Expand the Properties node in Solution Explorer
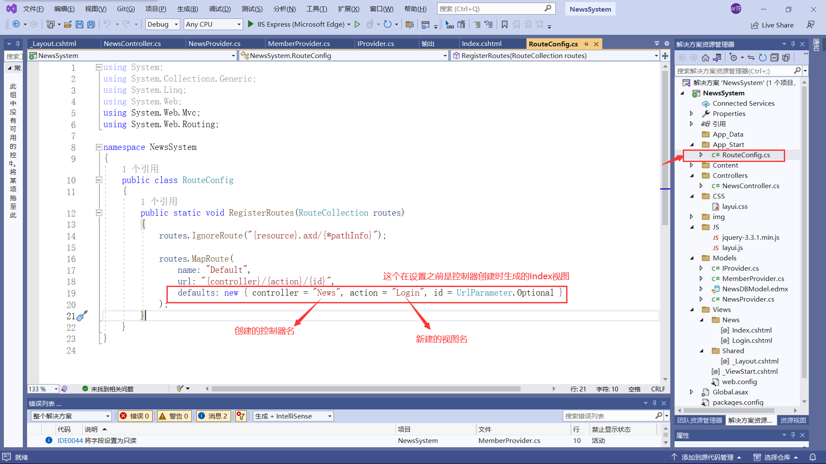The width and height of the screenshot is (826, 464). 691,113
